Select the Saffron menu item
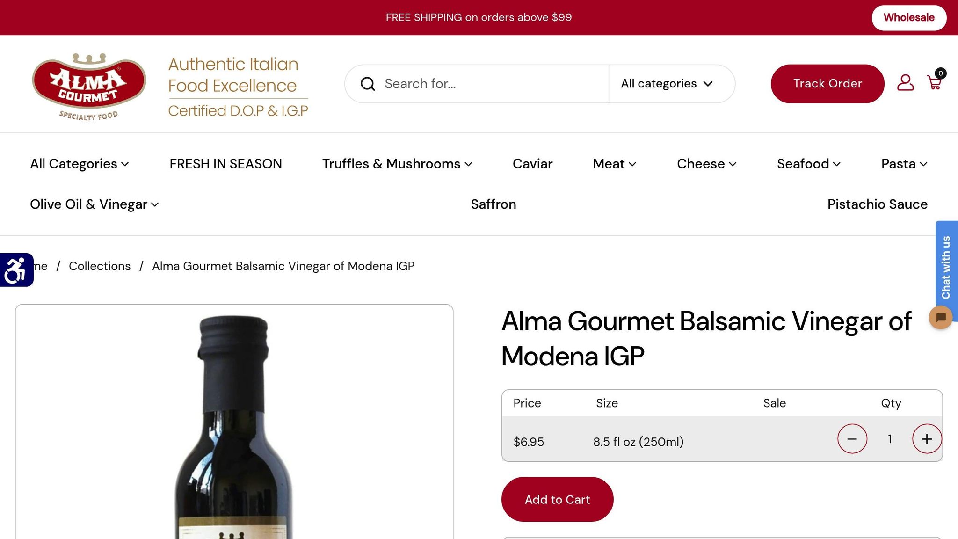This screenshot has width=958, height=539. point(494,204)
